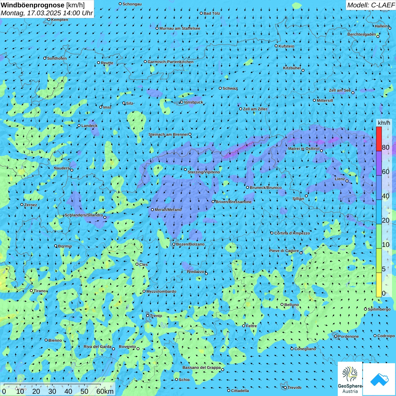The height and width of the screenshot is (396, 396).
Task: Click the Pordenone city label
Action: pos(348,336)
